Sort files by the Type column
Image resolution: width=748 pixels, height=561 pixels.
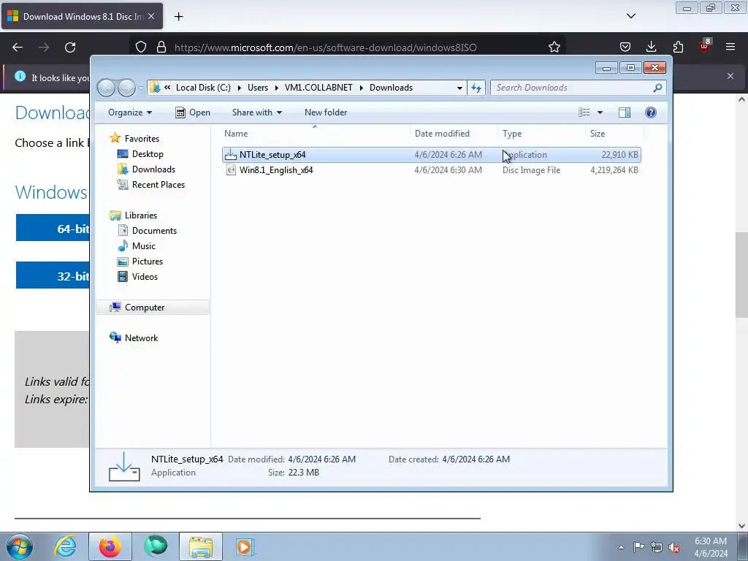tap(541, 134)
